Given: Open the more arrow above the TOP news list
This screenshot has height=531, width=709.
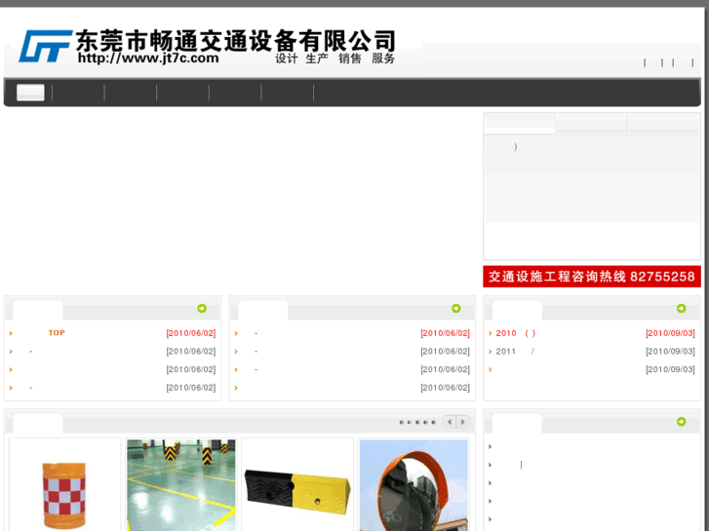Looking at the screenshot, I should (202, 308).
